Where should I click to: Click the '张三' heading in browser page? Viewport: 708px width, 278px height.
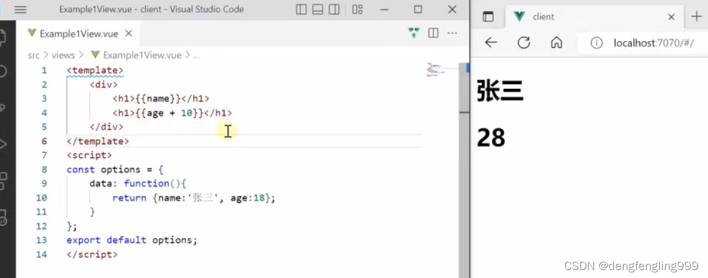pos(500,91)
